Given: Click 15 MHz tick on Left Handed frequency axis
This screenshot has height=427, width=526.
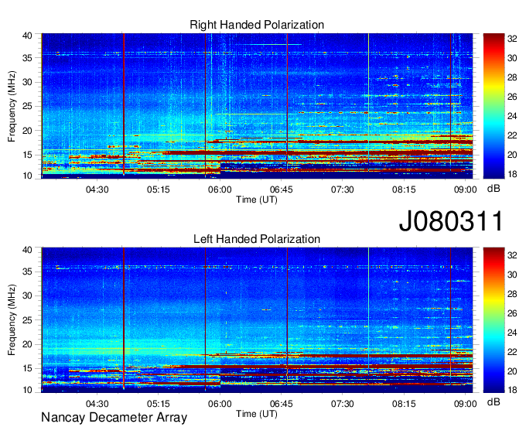Looking at the screenshot, I should (27, 369).
